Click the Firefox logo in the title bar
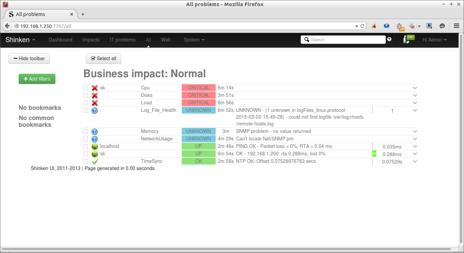 (x=5, y=4)
